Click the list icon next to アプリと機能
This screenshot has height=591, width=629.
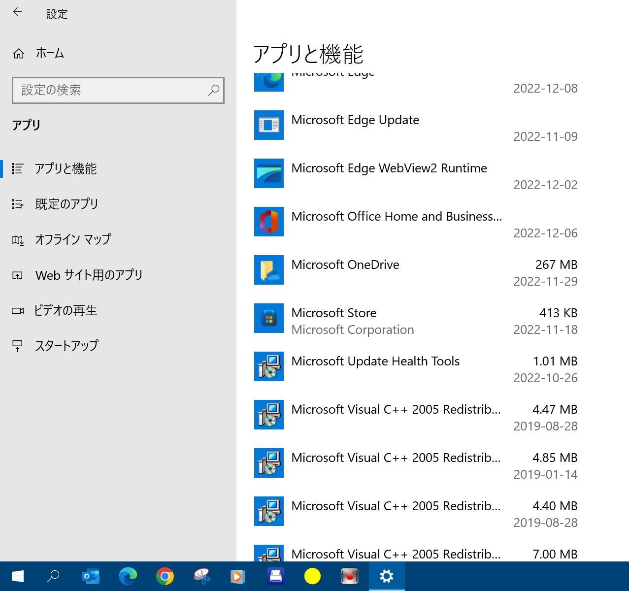(x=18, y=168)
